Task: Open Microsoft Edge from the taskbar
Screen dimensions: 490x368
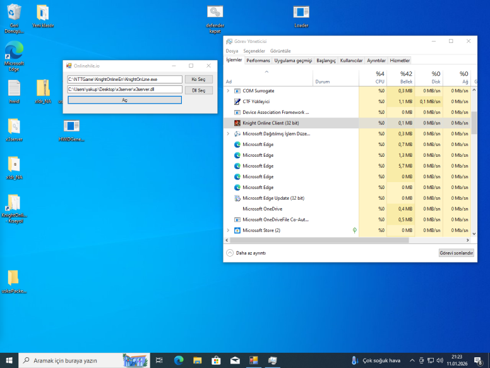Action: coord(179,360)
